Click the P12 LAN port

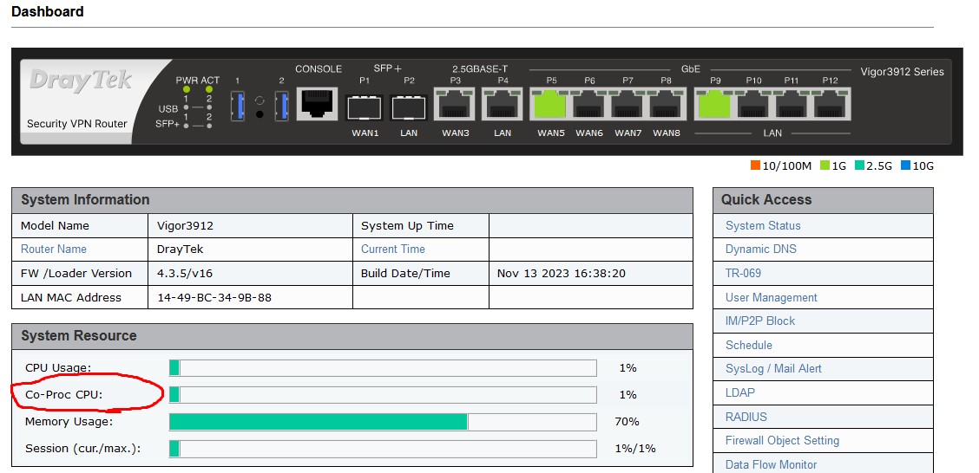(x=830, y=105)
